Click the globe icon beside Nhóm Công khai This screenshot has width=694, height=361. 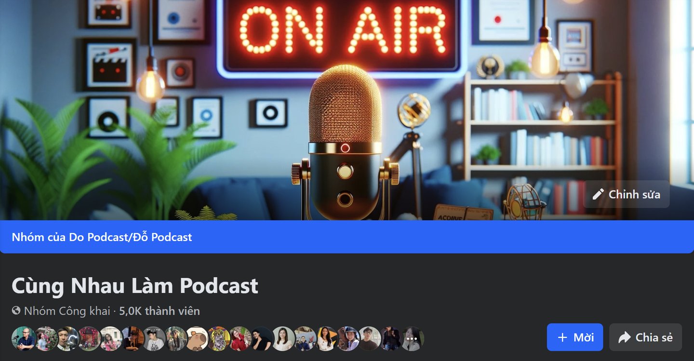tap(16, 310)
